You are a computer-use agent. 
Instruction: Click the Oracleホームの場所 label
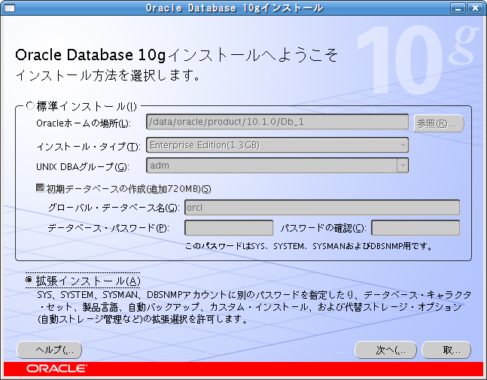[x=84, y=123]
